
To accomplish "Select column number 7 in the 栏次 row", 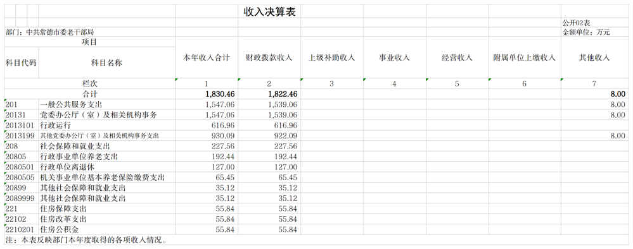I will click(x=594, y=84).
